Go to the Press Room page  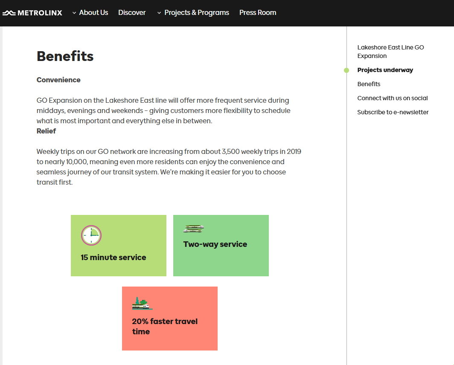coord(258,13)
